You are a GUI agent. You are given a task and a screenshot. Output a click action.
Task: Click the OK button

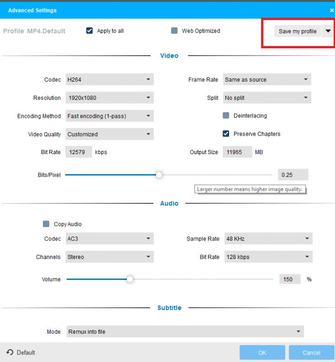point(263,353)
